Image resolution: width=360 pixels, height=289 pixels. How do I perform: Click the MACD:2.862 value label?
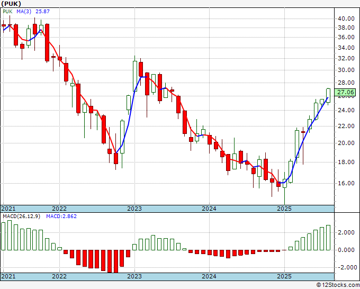61,216
